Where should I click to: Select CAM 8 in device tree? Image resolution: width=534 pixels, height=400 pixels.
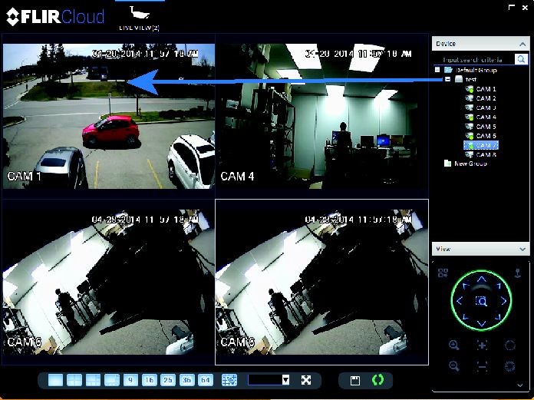pos(481,154)
